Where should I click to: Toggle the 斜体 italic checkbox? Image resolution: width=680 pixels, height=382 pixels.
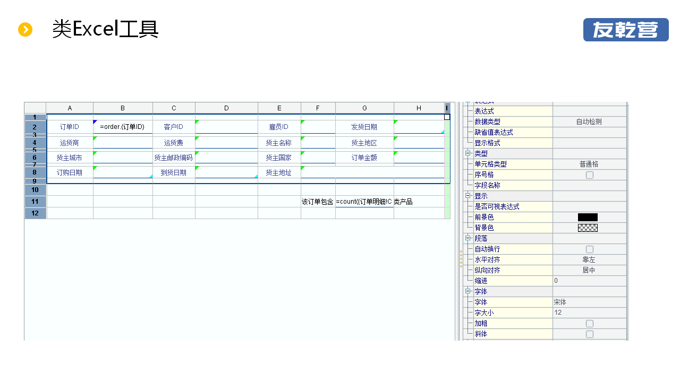click(589, 334)
